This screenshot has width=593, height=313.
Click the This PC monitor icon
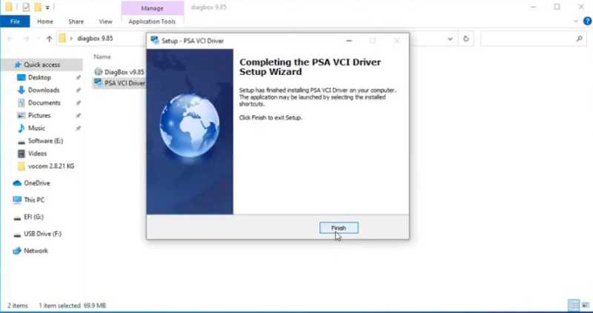[17, 200]
